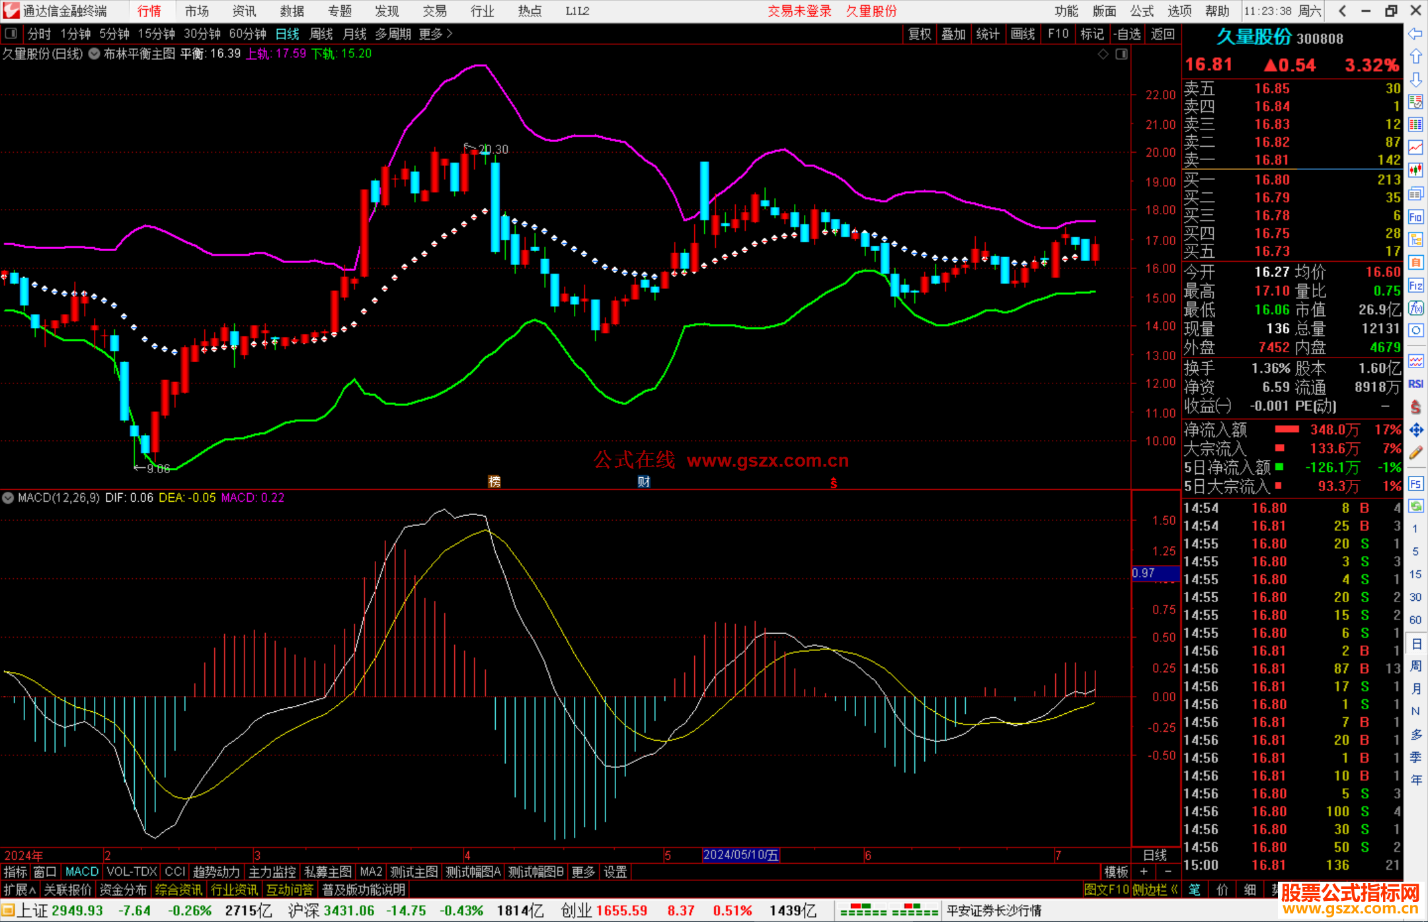Click the four-way move arrows icon
The image size is (1428, 922).
pos(1415,430)
